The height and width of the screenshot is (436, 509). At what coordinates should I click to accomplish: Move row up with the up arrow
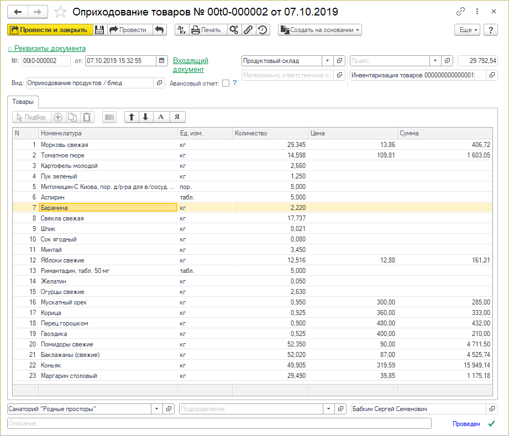(132, 117)
